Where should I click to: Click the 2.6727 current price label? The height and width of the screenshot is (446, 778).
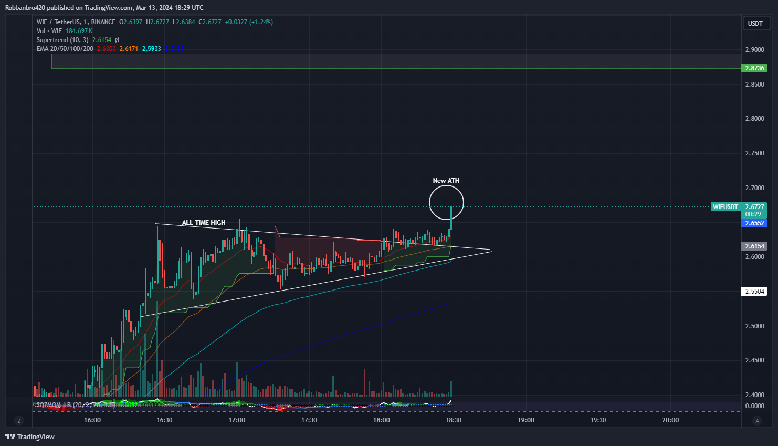point(755,207)
